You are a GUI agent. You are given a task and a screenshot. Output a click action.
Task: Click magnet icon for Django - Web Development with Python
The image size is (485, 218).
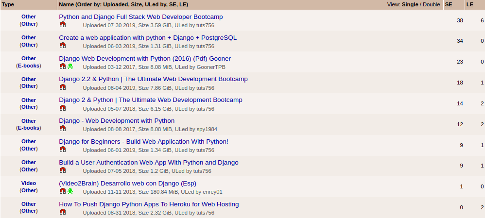point(63,128)
